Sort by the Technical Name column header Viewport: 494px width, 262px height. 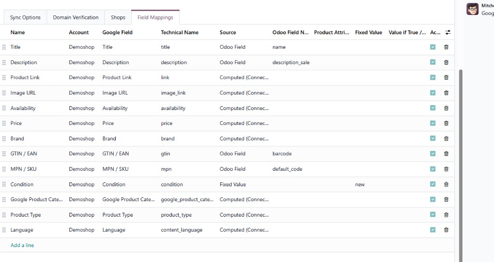coord(179,32)
